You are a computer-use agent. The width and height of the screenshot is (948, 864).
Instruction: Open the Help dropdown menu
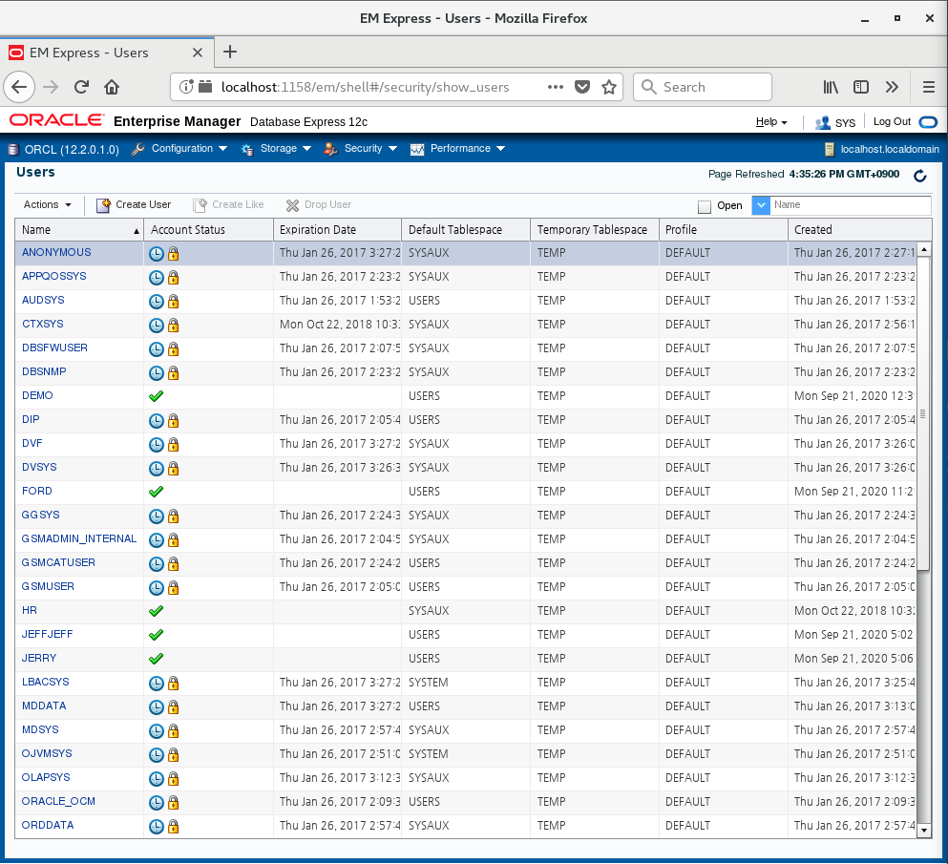tap(771, 122)
